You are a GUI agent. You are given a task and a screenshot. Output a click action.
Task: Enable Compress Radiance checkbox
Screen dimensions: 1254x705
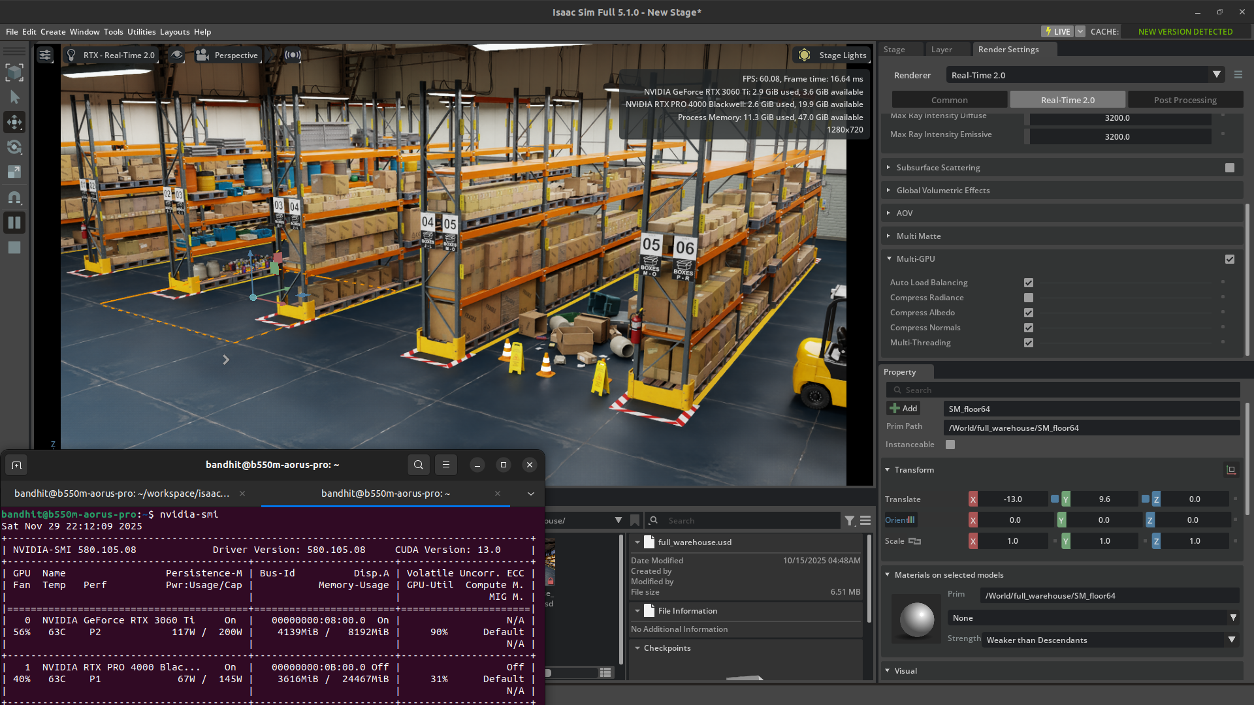[x=1029, y=298]
